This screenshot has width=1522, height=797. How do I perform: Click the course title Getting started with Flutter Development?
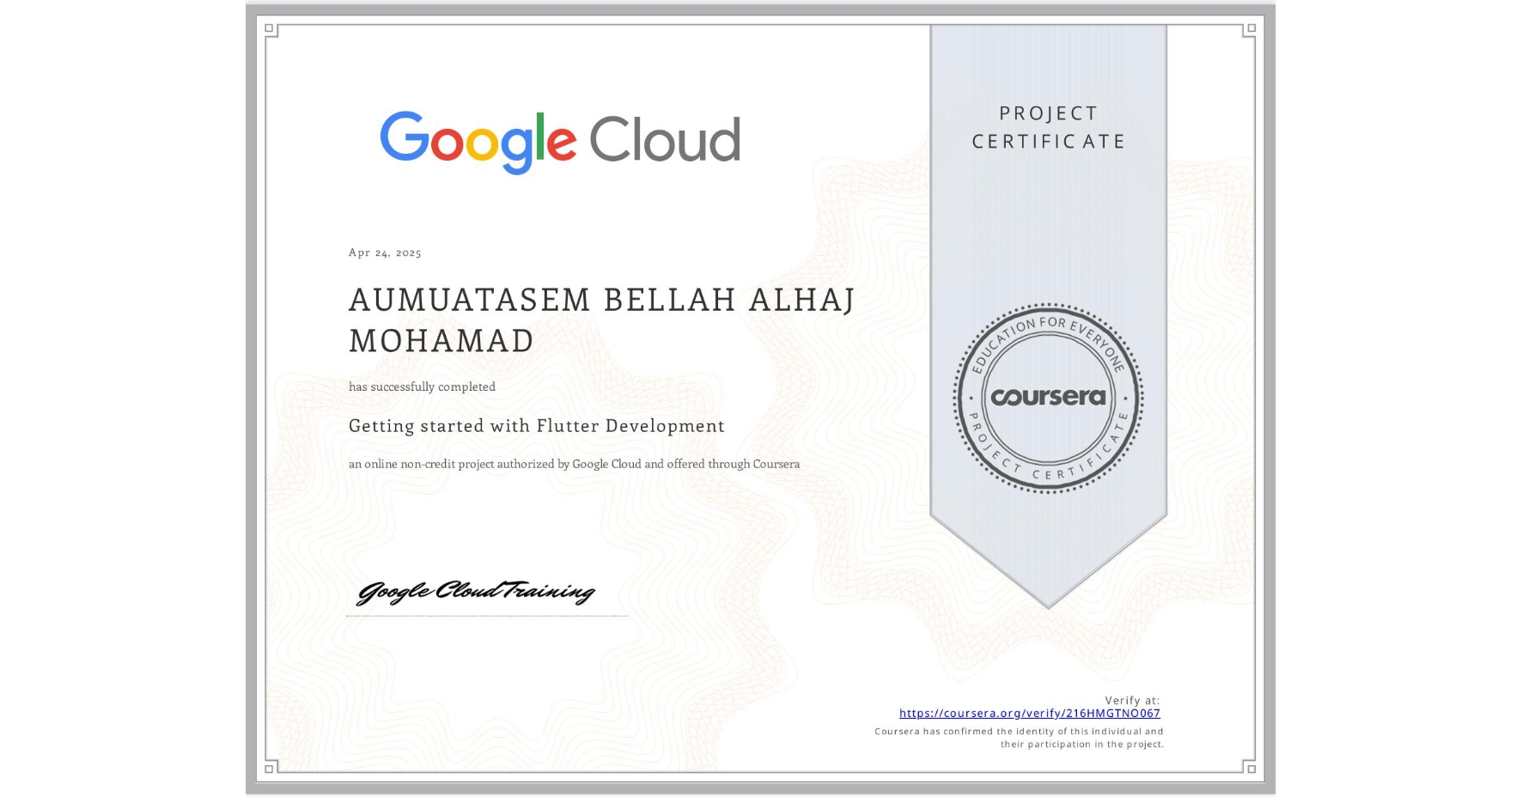pyautogui.click(x=535, y=426)
